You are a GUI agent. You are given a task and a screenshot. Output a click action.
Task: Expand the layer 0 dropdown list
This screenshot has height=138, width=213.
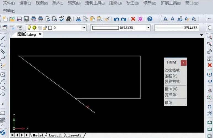(84, 28)
